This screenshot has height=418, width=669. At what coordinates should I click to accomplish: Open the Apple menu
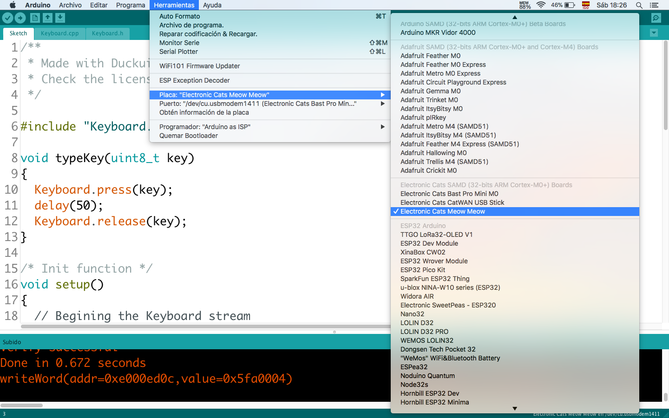[x=13, y=5]
